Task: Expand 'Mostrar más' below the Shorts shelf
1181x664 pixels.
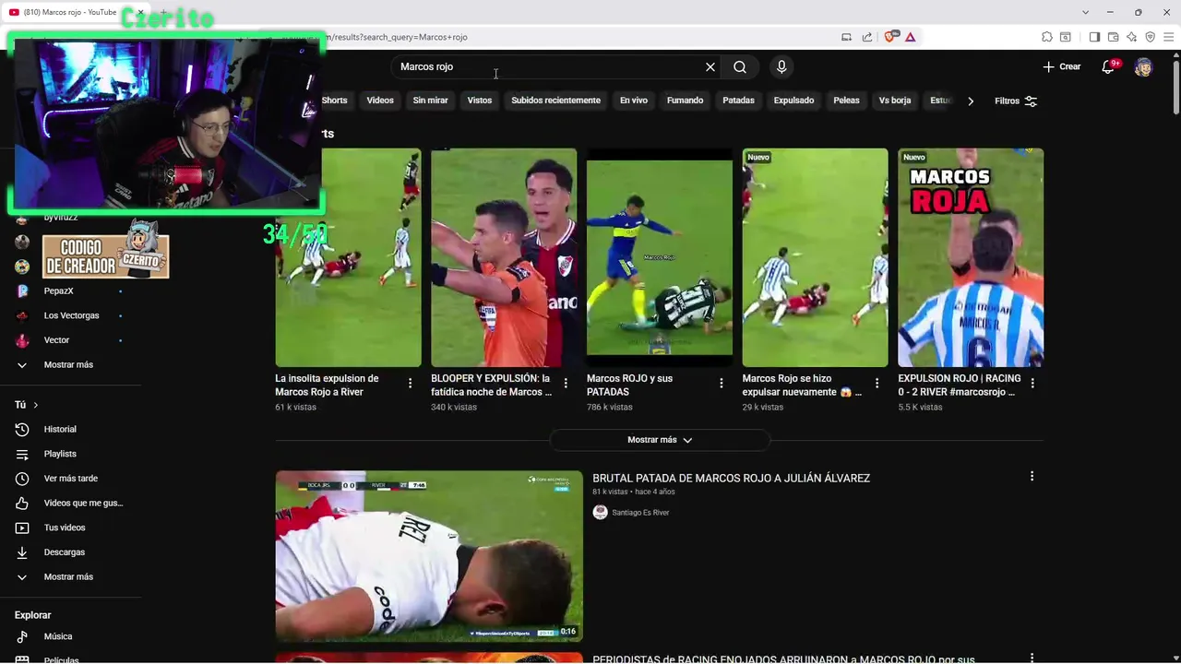Action: click(x=660, y=440)
